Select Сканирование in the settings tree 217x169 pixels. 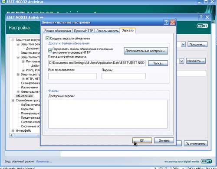(30, 83)
